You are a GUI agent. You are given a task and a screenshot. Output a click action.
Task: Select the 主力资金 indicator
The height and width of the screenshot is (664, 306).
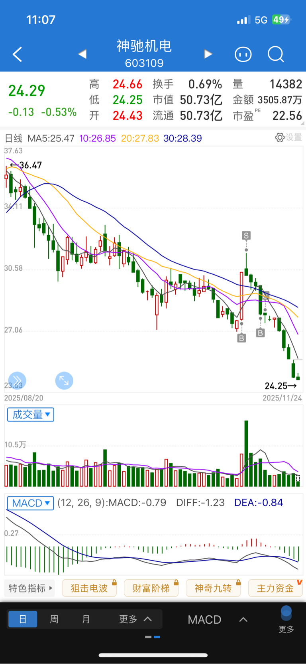(275, 588)
